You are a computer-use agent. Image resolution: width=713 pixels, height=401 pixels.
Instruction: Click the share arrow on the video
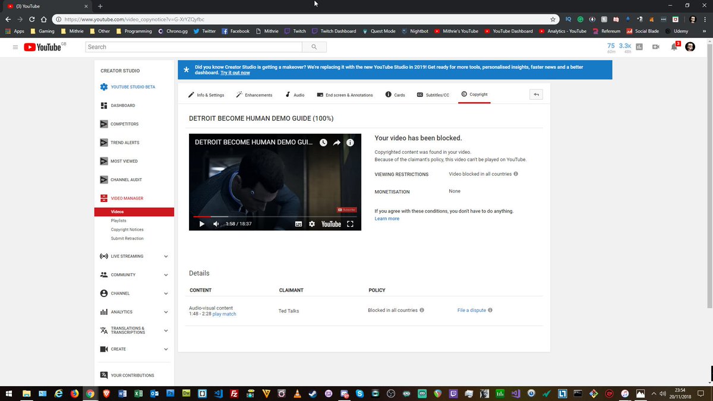tap(337, 143)
